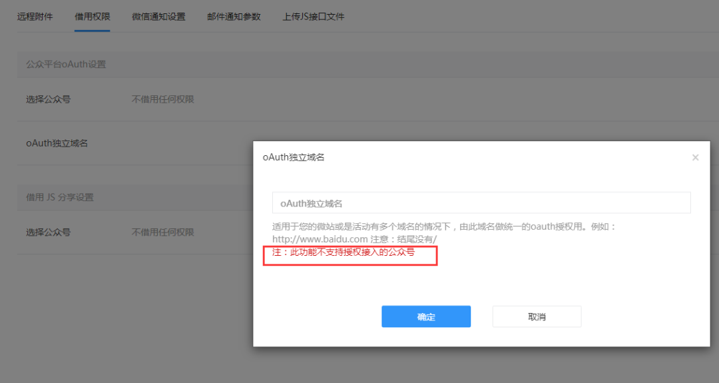This screenshot has height=383, width=719.
Task: Click the 适用于您的微站 description line in the dialog
Action: [444, 226]
